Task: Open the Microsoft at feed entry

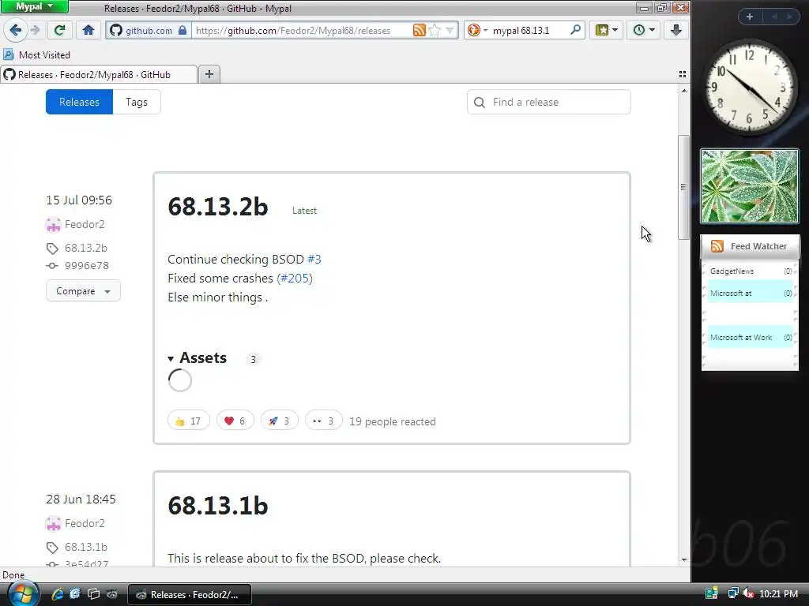Action: click(x=750, y=294)
